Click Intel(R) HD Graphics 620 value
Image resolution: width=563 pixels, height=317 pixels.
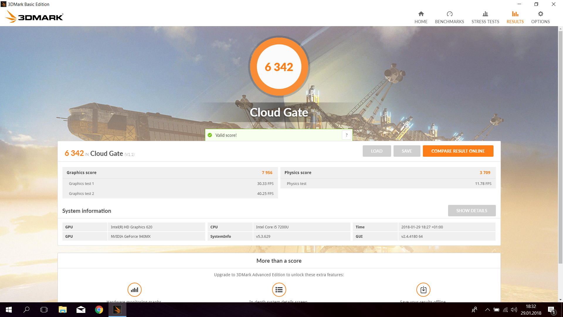[131, 227]
